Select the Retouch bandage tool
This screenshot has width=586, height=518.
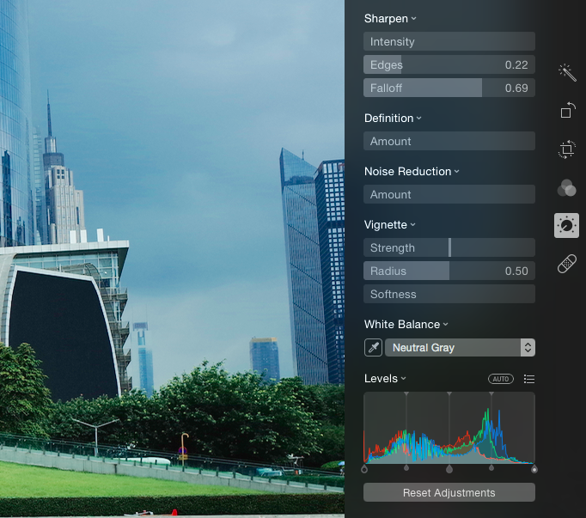567,264
